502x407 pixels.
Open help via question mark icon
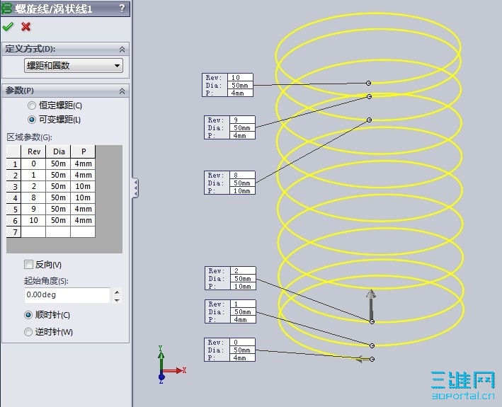[122, 8]
